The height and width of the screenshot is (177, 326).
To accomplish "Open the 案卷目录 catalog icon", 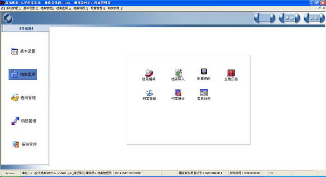I will click(204, 95).
